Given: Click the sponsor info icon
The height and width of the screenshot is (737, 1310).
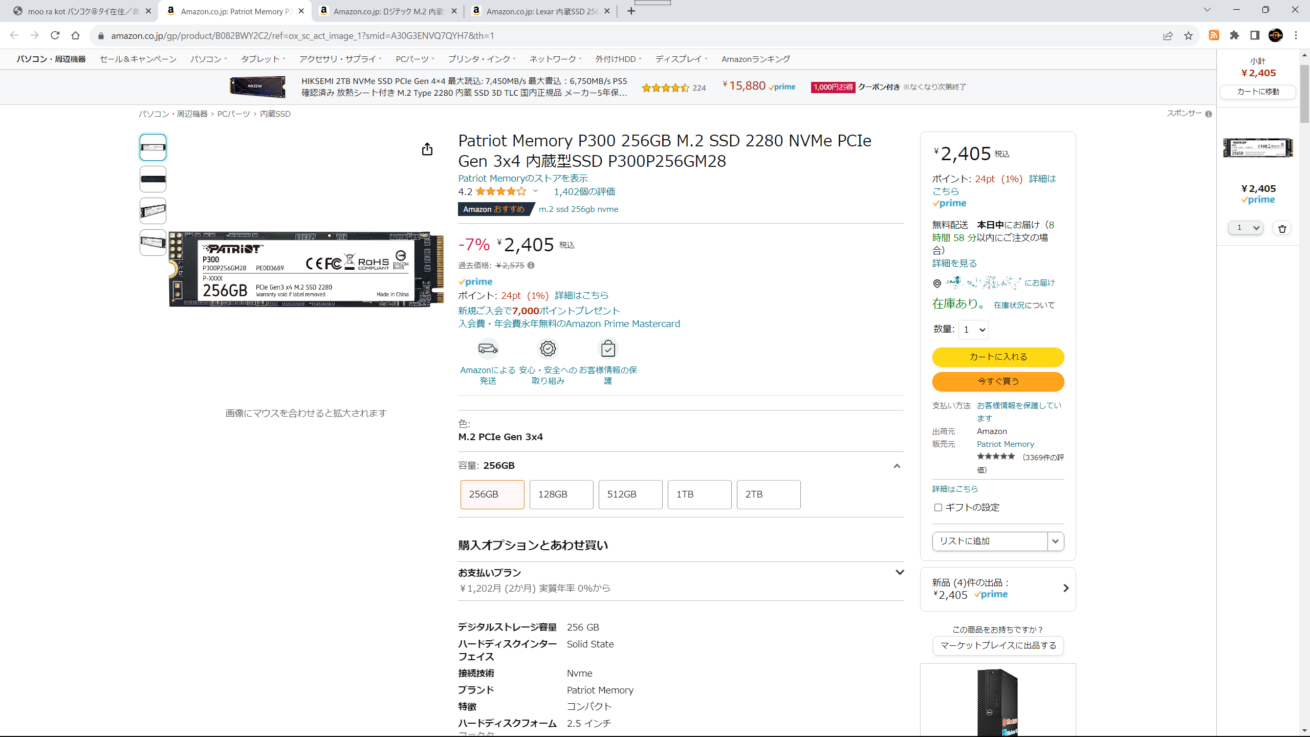Looking at the screenshot, I should tap(1209, 114).
